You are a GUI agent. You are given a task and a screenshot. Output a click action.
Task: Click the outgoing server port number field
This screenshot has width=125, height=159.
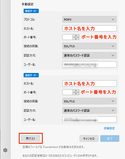(67, 92)
